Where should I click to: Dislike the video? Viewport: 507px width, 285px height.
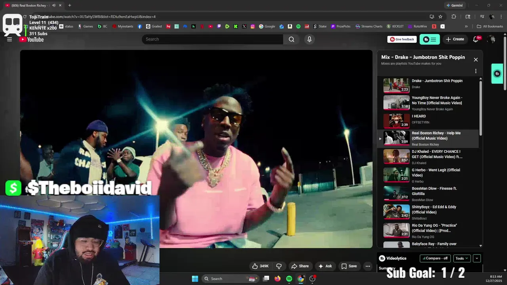279,266
